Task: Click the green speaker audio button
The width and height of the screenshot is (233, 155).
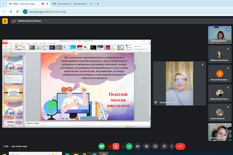Action: click(101, 146)
